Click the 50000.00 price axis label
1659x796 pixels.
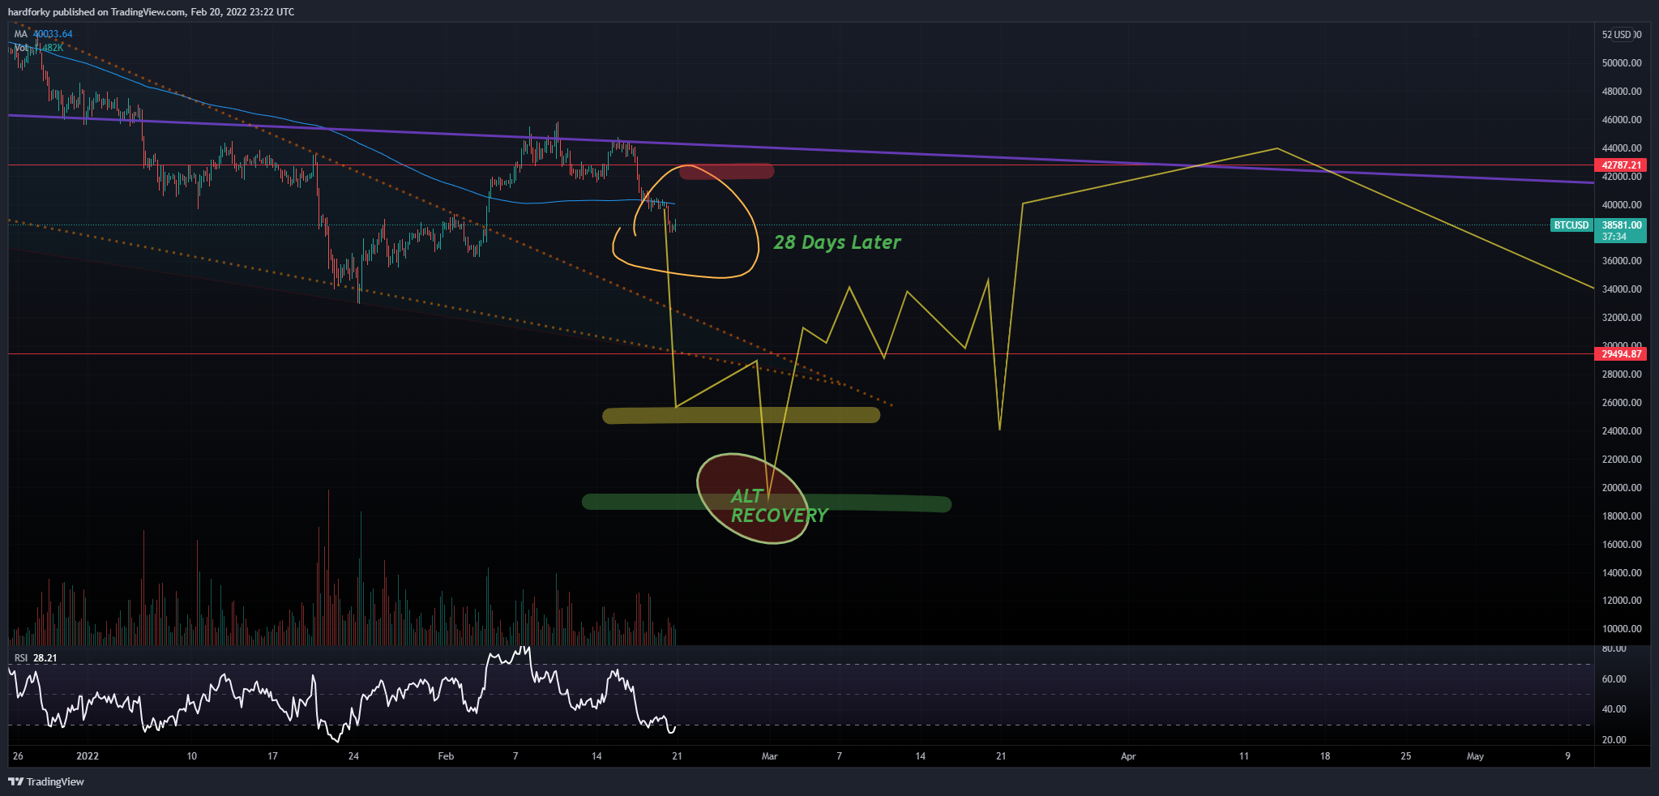pos(1622,63)
